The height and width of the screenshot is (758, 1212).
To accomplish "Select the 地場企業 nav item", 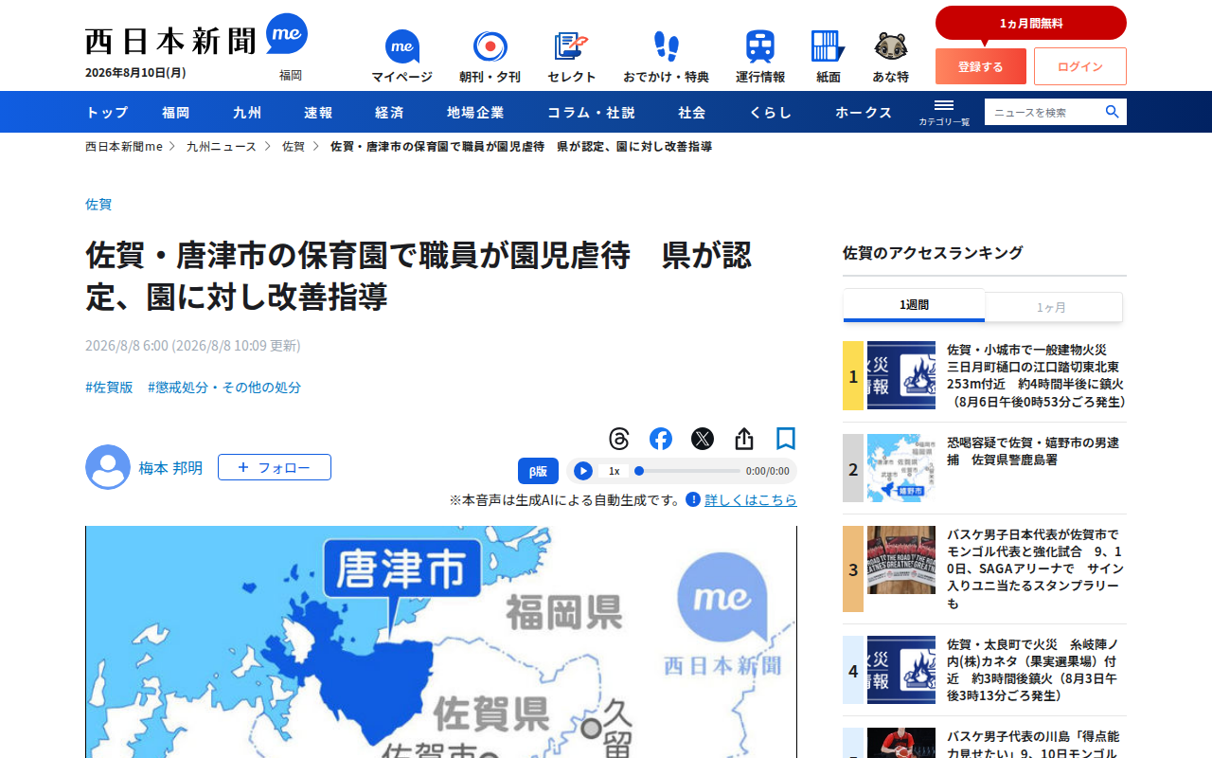I will click(x=475, y=112).
